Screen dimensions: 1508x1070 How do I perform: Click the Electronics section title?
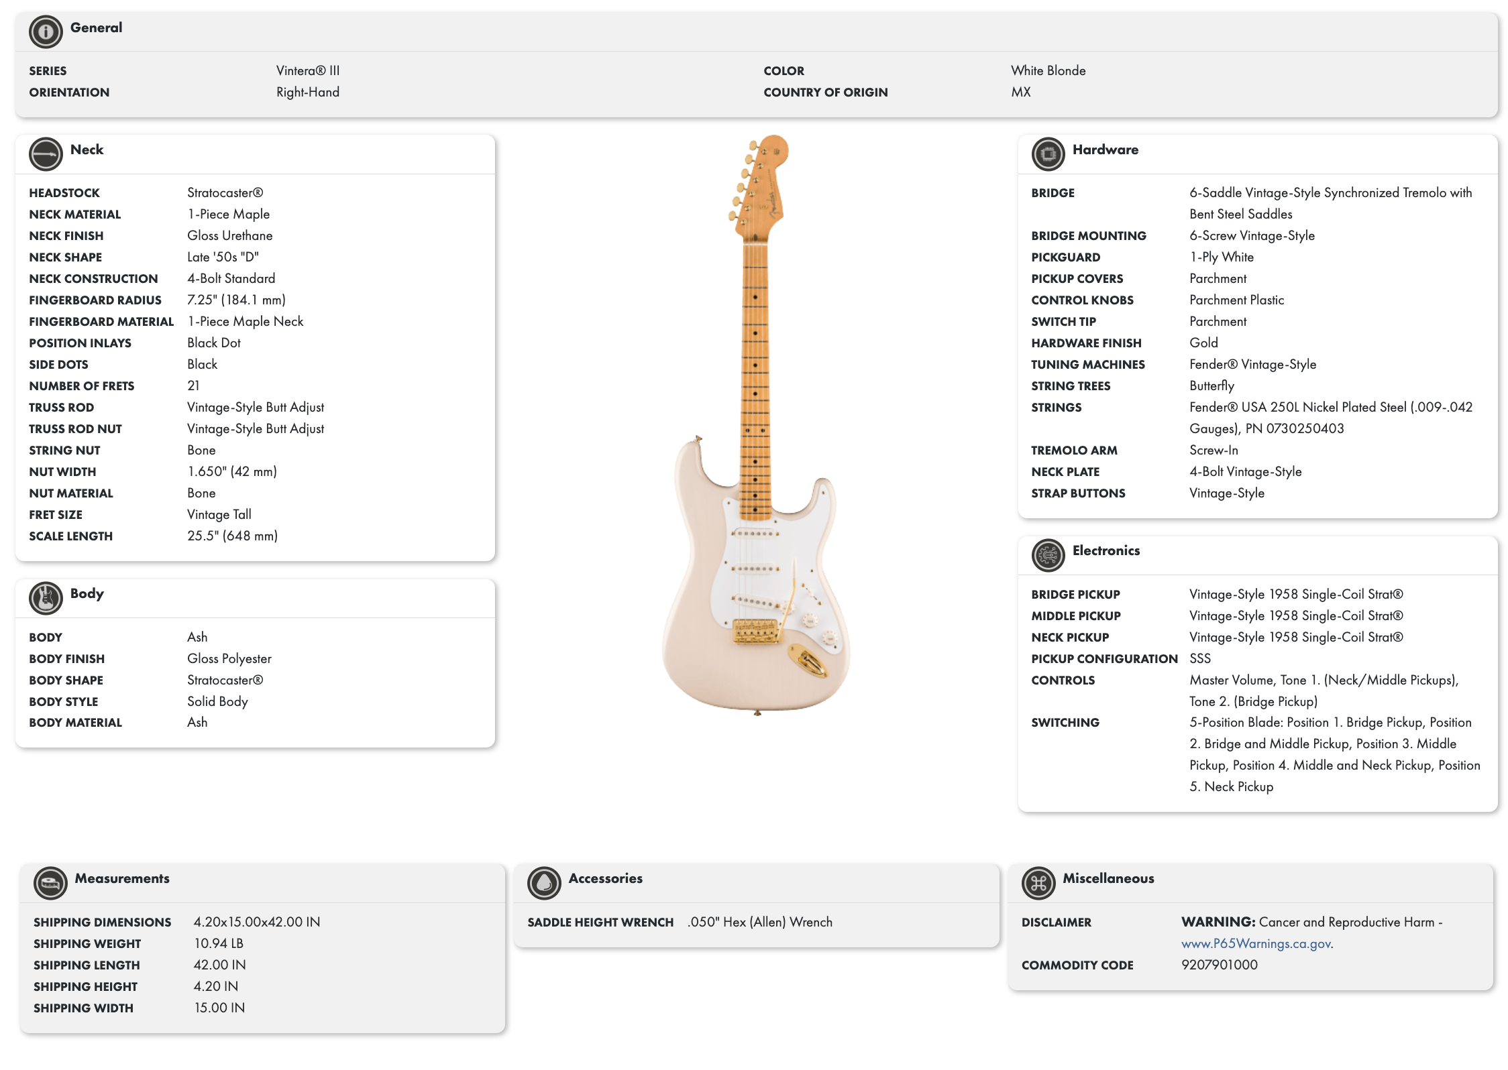tap(1106, 550)
